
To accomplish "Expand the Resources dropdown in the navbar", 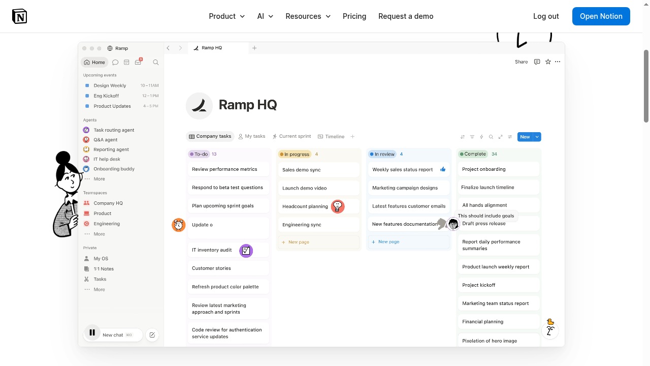I will [308, 16].
